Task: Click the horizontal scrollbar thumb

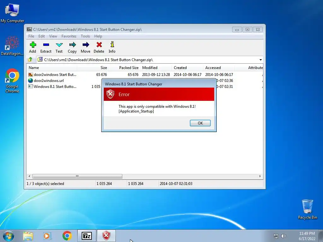Action: [77, 176]
